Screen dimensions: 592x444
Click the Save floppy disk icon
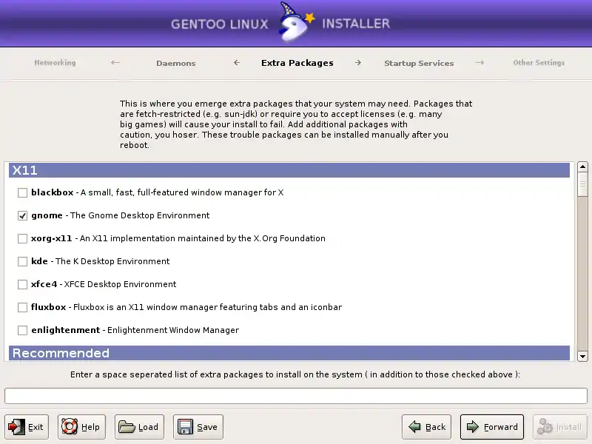point(185,427)
